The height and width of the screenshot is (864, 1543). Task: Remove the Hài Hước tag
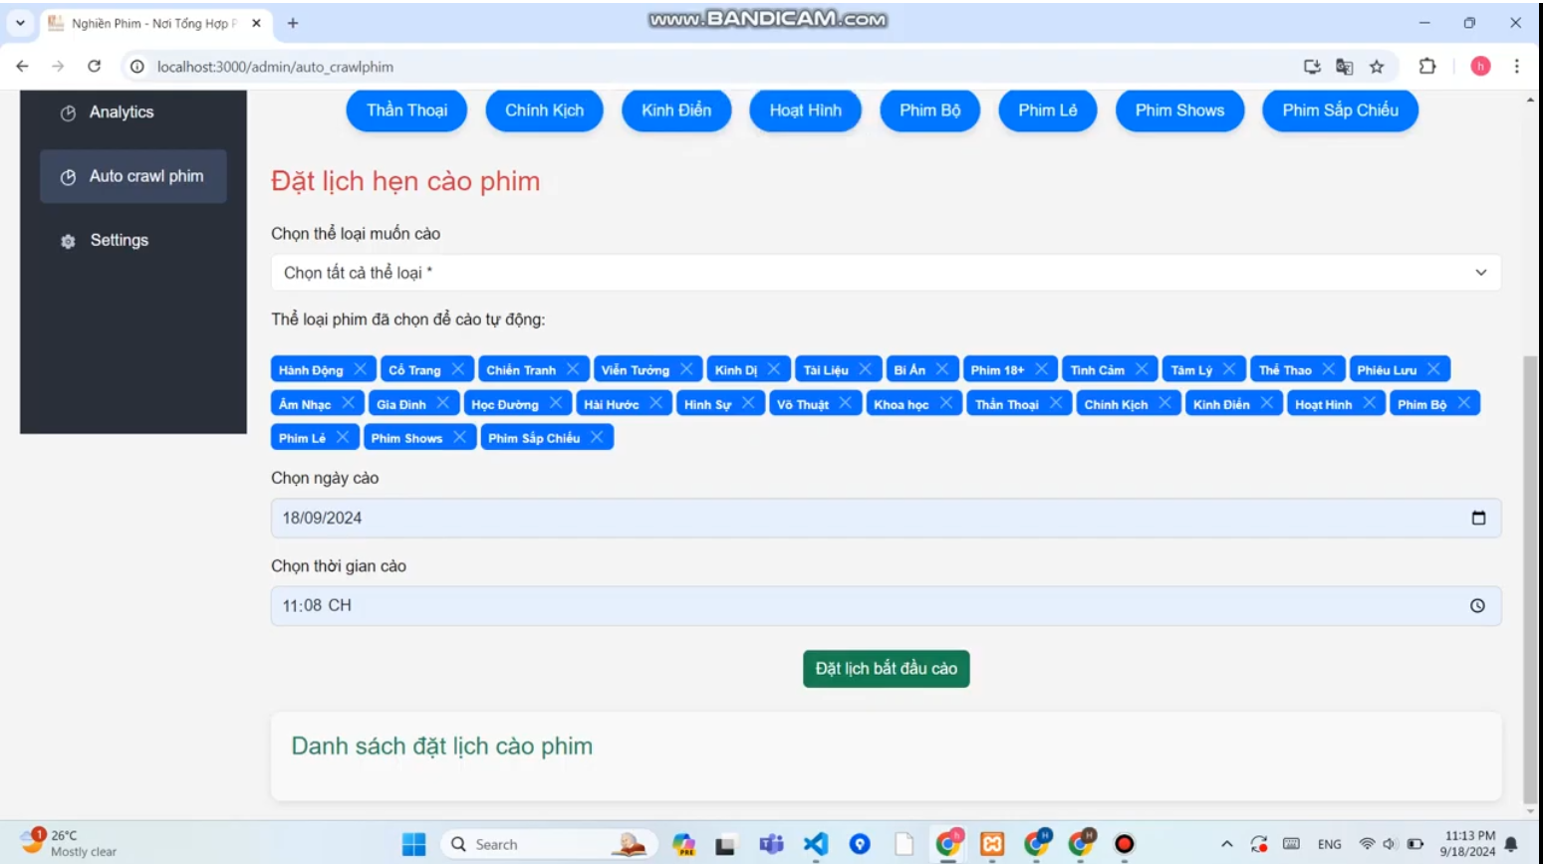click(x=655, y=403)
